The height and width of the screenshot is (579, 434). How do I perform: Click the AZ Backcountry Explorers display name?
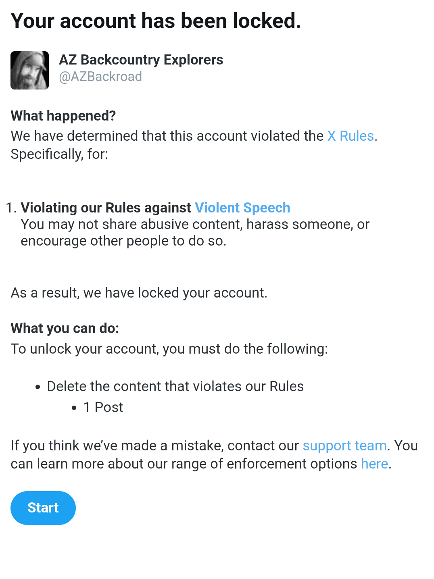point(141,60)
